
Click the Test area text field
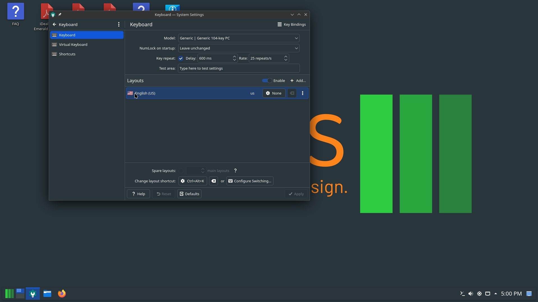pyautogui.click(x=239, y=68)
